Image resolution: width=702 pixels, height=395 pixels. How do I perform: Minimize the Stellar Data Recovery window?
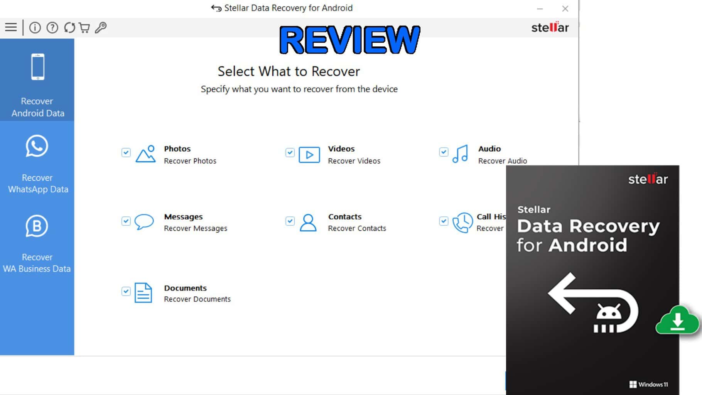click(x=540, y=8)
